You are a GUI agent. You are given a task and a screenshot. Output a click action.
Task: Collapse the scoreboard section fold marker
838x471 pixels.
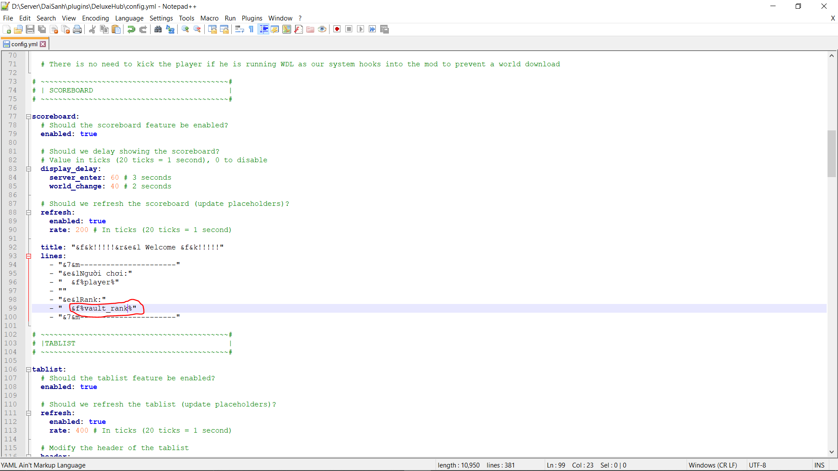click(x=28, y=116)
